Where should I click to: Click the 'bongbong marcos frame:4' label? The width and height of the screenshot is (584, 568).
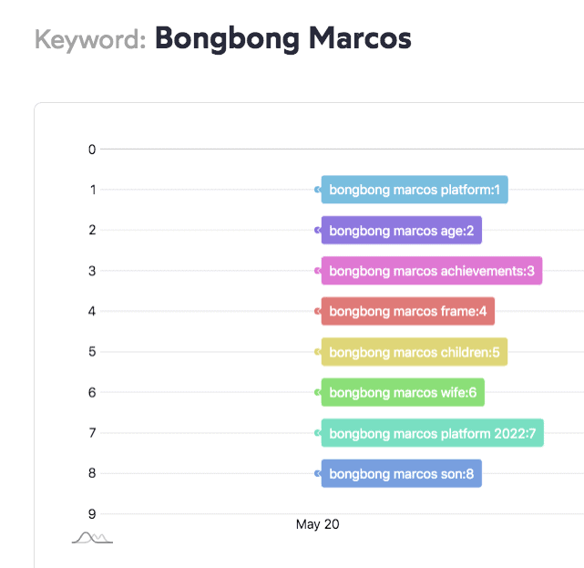408,311
